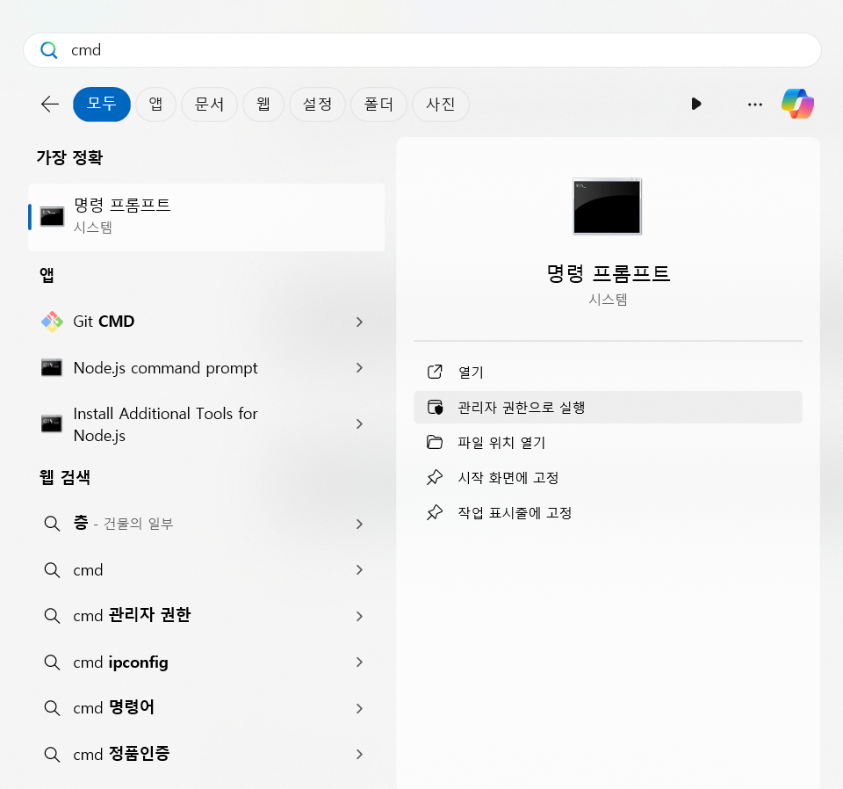Open the plain cmd web search suggestion
Viewport: 843px width, 789px height.
click(206, 570)
